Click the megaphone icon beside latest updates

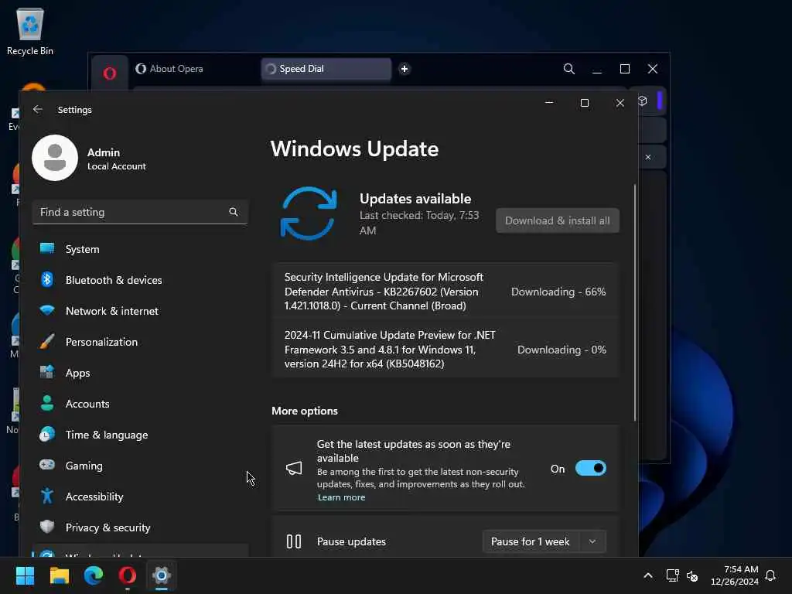click(294, 468)
